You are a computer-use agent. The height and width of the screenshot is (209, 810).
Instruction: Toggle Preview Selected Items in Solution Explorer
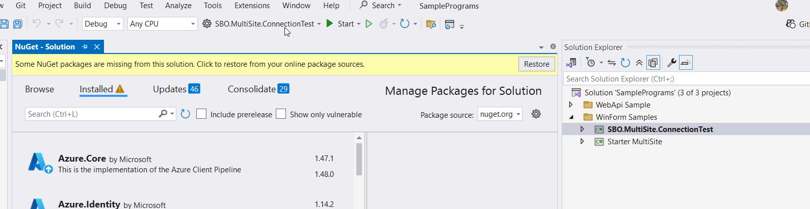point(686,63)
